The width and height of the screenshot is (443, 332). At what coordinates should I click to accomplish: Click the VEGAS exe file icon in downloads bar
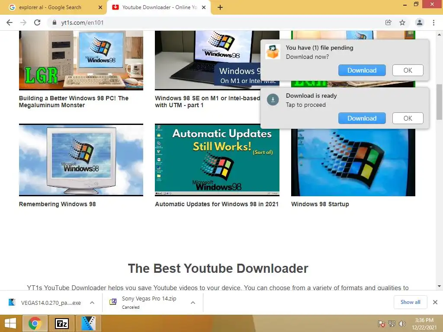point(12,302)
